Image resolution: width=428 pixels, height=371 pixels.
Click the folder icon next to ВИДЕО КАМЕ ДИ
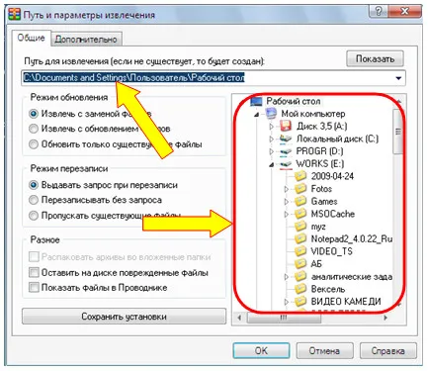pos(300,302)
